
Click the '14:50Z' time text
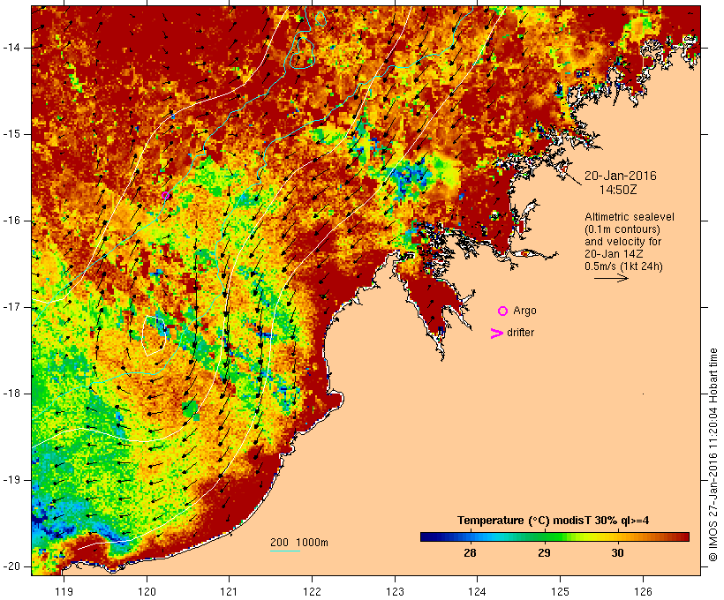pyautogui.click(x=618, y=190)
